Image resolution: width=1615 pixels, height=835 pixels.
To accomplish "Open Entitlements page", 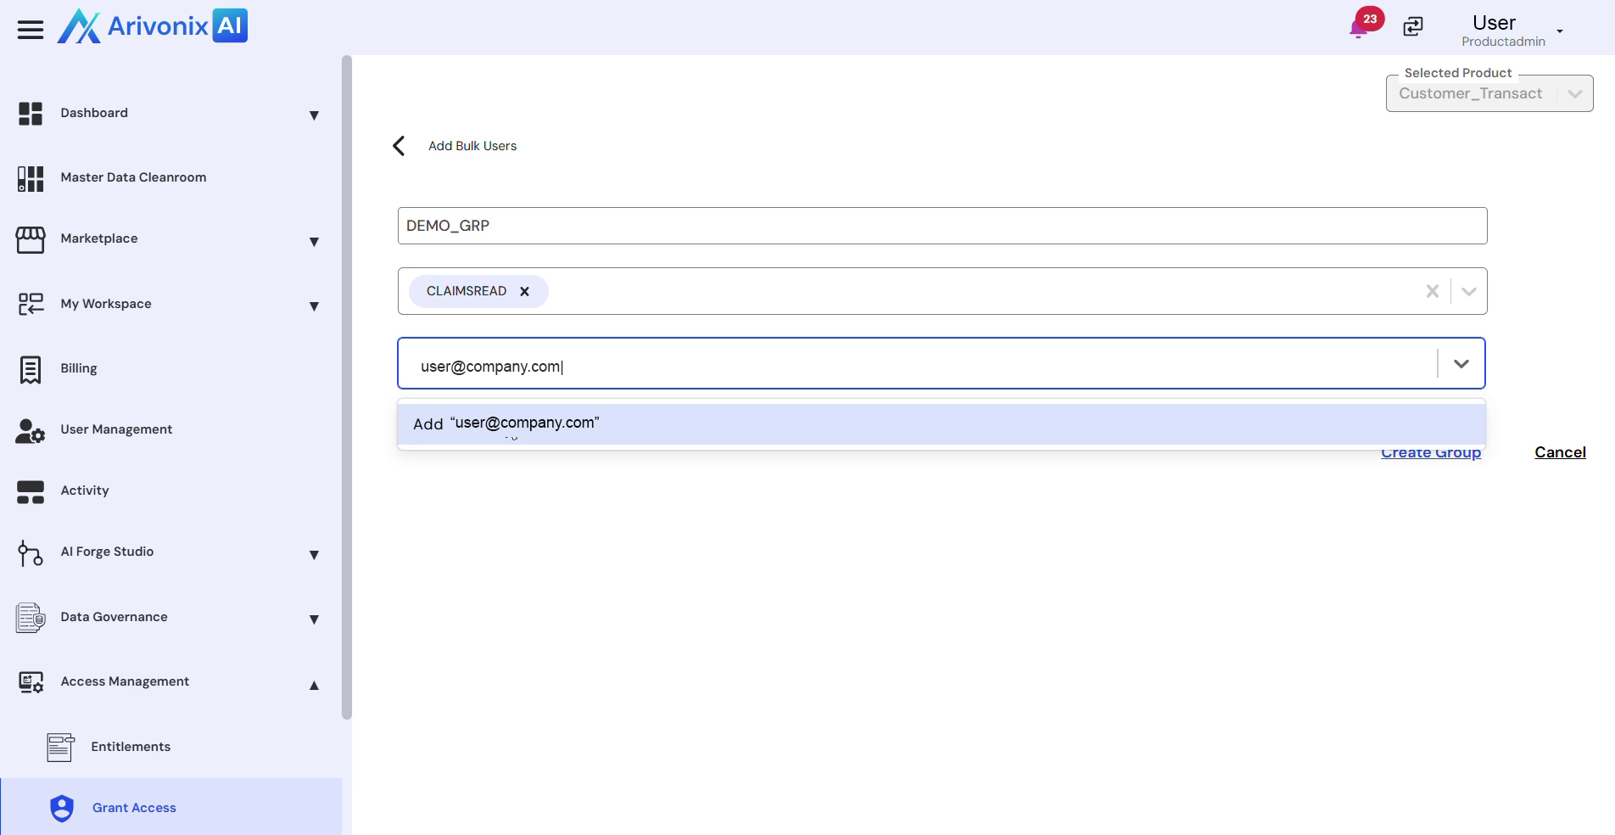I will [x=131, y=747].
